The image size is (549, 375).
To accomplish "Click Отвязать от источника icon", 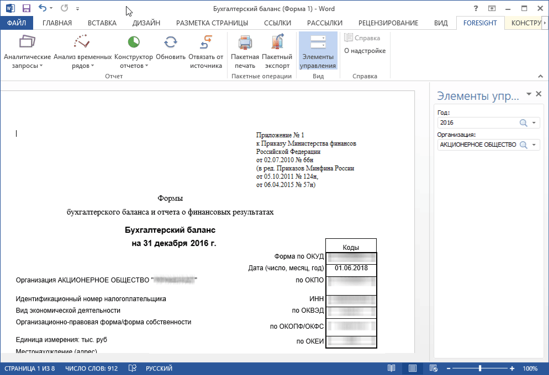I will [x=205, y=43].
